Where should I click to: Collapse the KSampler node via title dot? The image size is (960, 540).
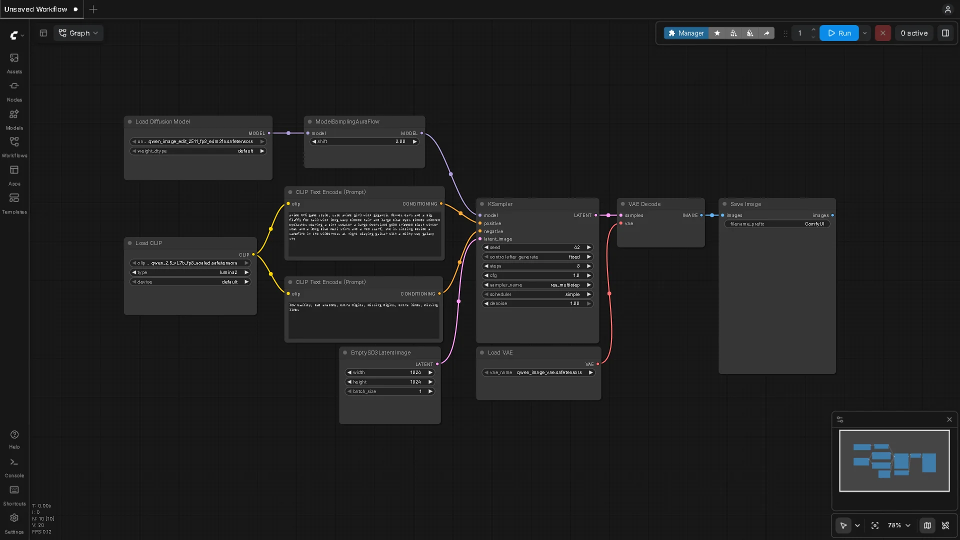pos(482,204)
